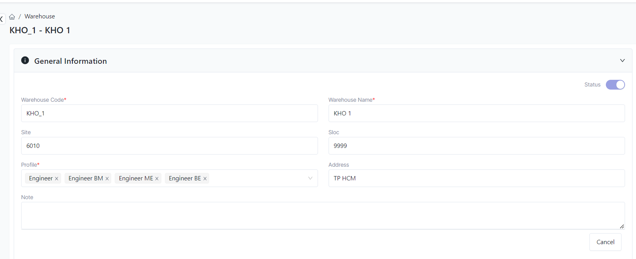The height and width of the screenshot is (259, 636).
Task: Click the Address input field
Action: 477,178
